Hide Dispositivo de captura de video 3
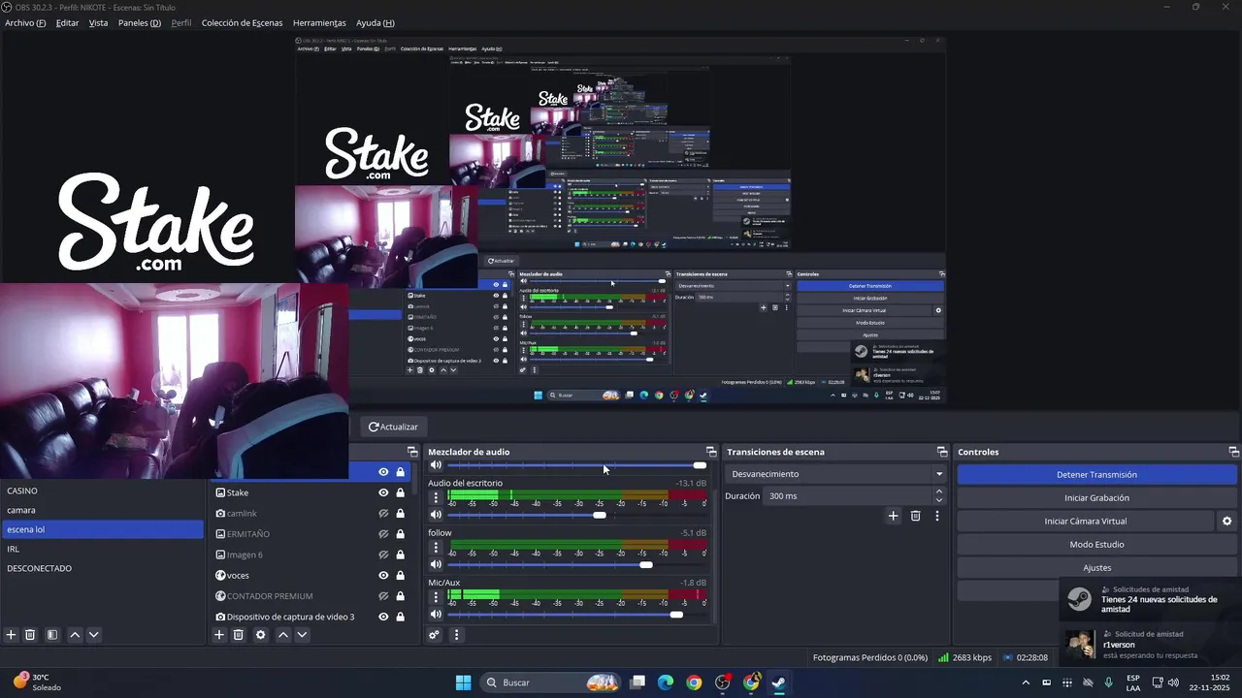Image resolution: width=1242 pixels, height=698 pixels. click(383, 617)
